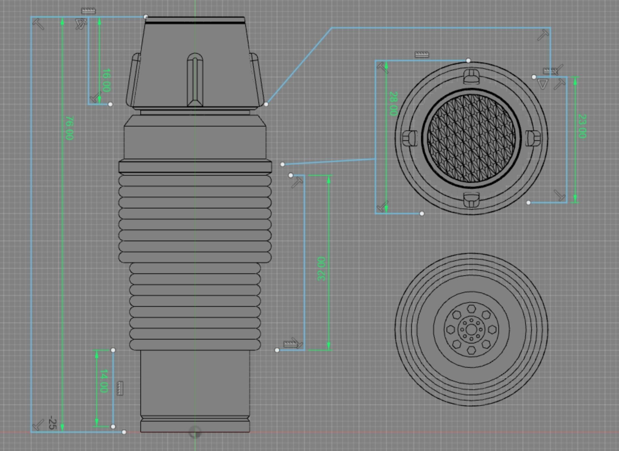Select perpendicular glyph at top of 28.00 dimension
The height and width of the screenshot is (451, 619).
pos(382,68)
